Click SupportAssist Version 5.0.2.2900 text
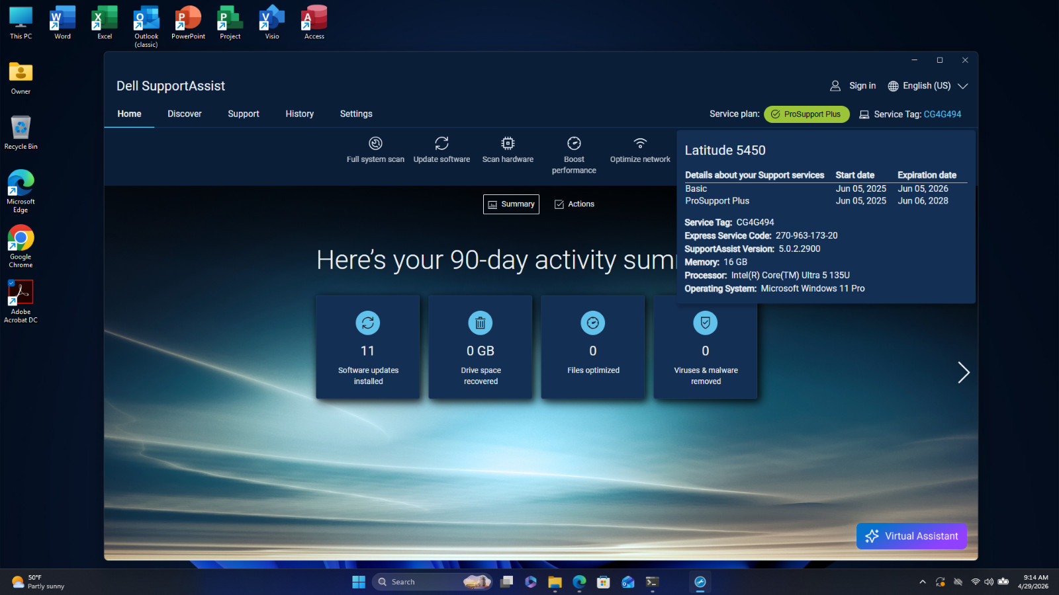Viewport: 1059px width, 595px height. (753, 249)
